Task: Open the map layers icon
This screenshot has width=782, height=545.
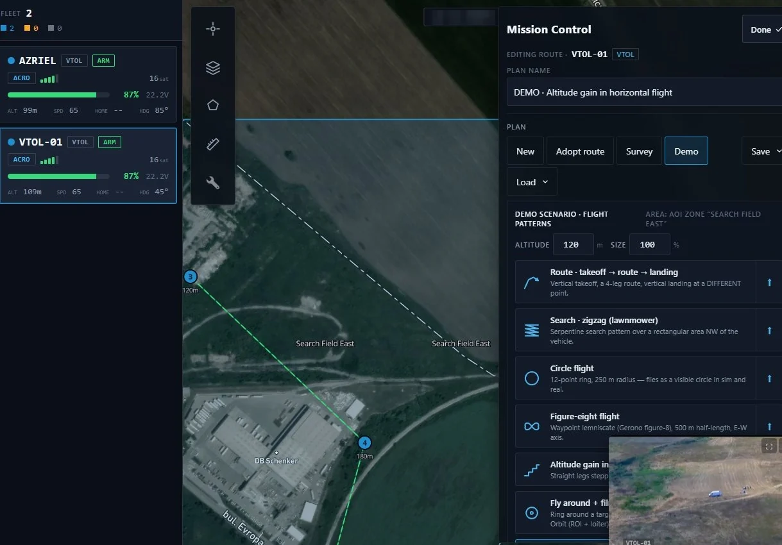Action: [x=213, y=67]
